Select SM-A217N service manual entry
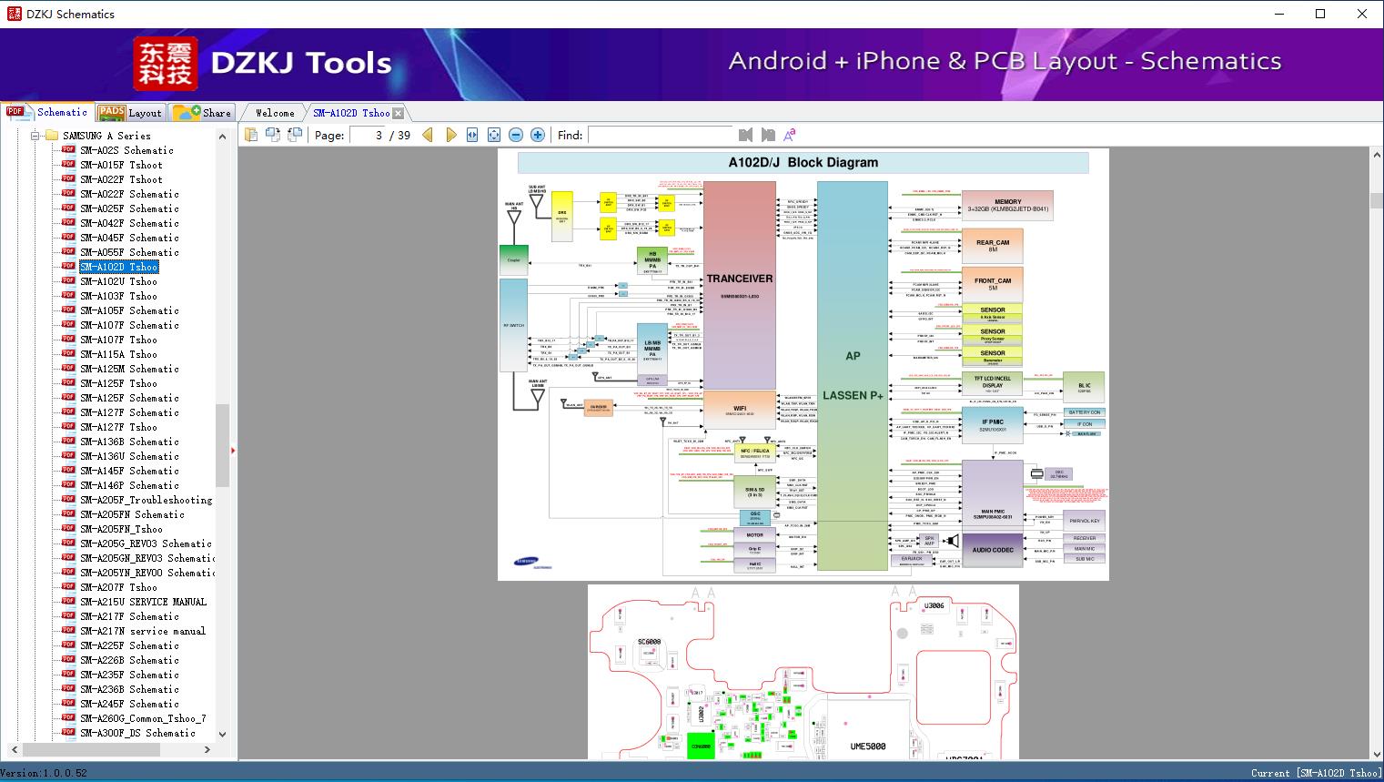The image size is (1384, 782). point(143,631)
